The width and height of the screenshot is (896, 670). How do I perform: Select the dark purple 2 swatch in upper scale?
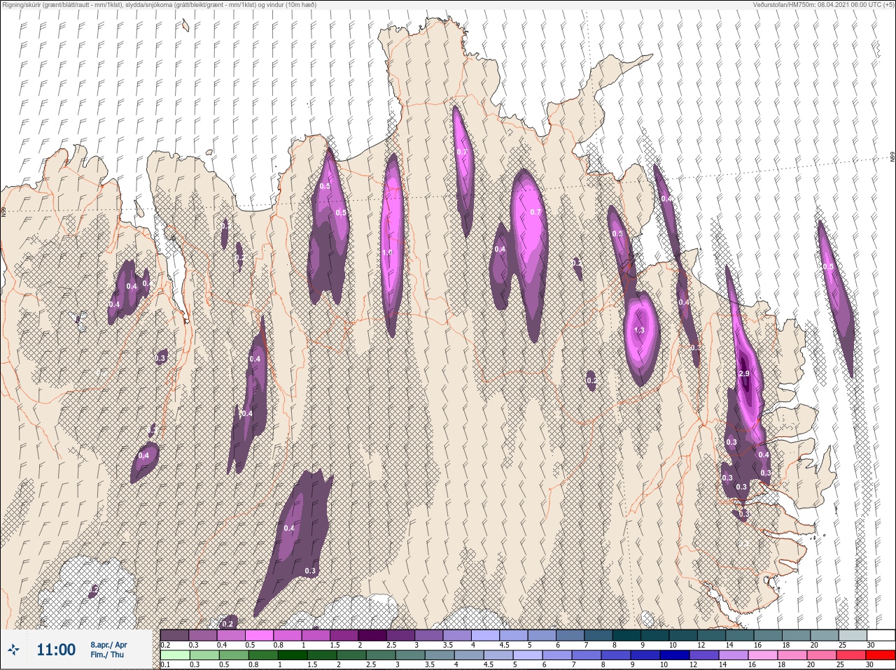coord(372,635)
